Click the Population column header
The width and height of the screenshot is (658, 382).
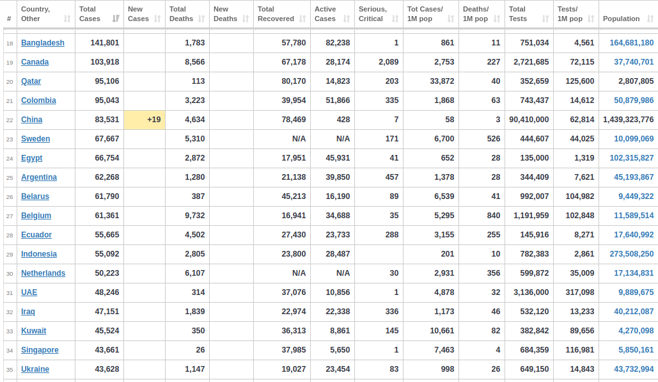click(x=628, y=14)
